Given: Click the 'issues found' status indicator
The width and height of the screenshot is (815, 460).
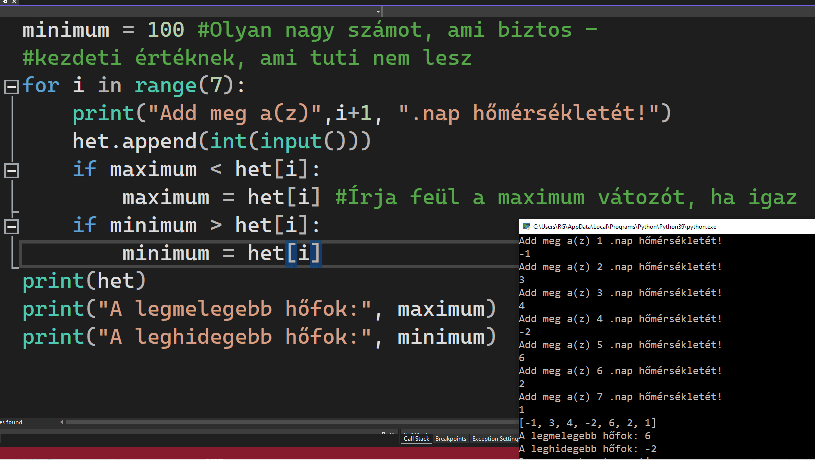Looking at the screenshot, I should click(11, 422).
